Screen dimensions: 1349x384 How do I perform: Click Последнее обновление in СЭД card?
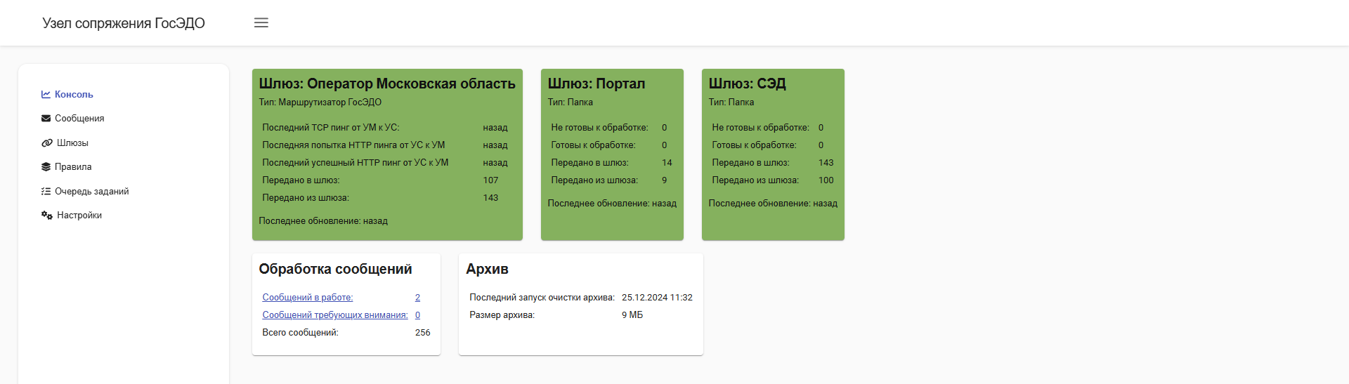(773, 203)
